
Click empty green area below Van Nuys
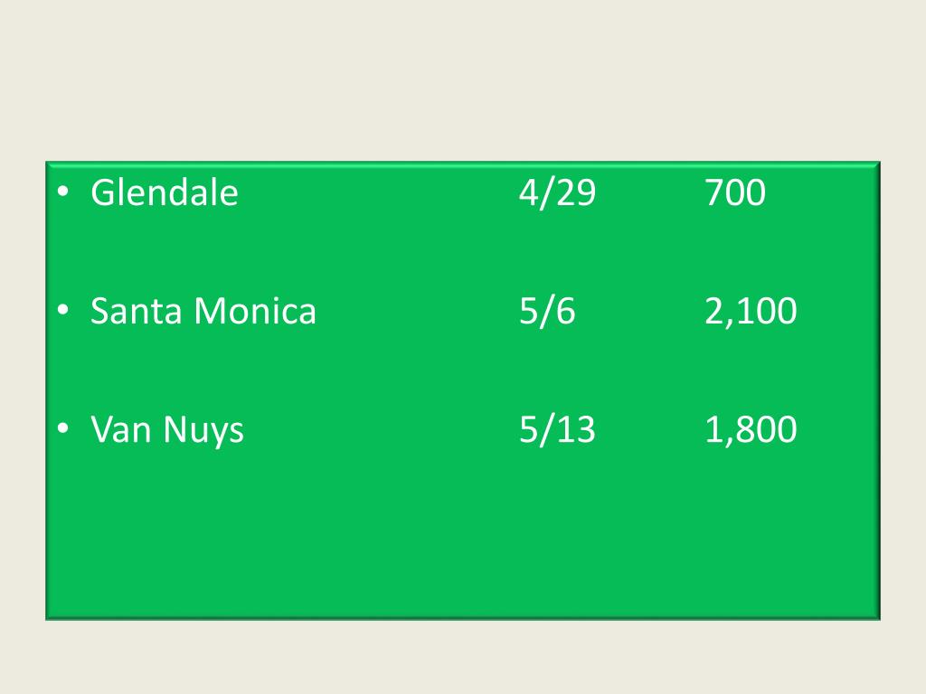point(271,542)
